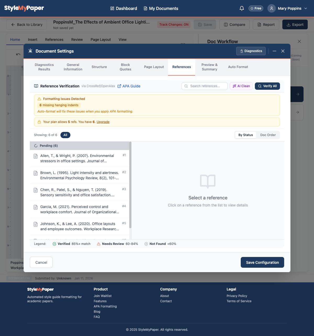Select Page Layout tab in dialog
Screen dimensions: 314x336
(x=154, y=67)
